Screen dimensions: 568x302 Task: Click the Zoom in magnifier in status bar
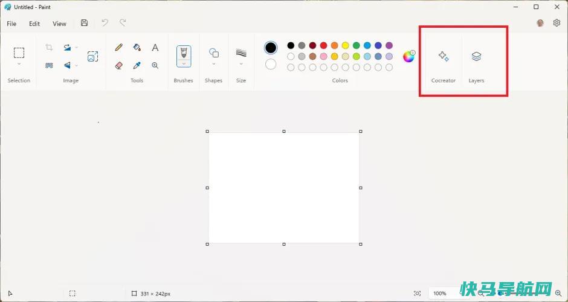pos(558,293)
